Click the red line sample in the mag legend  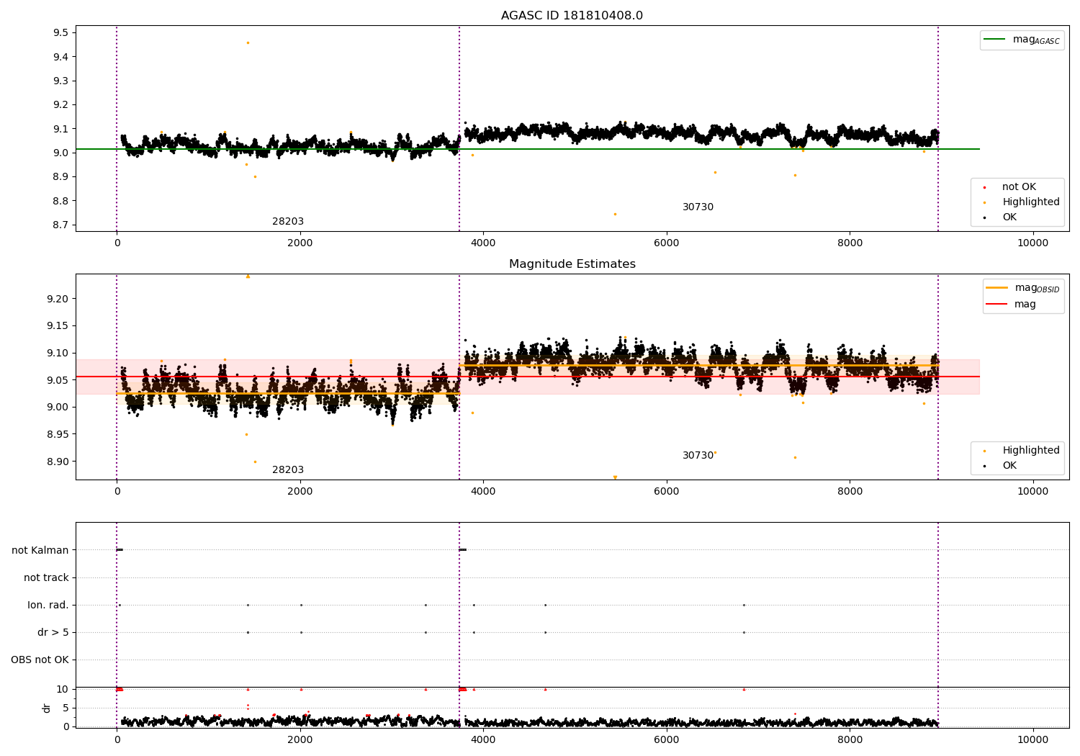click(x=996, y=305)
